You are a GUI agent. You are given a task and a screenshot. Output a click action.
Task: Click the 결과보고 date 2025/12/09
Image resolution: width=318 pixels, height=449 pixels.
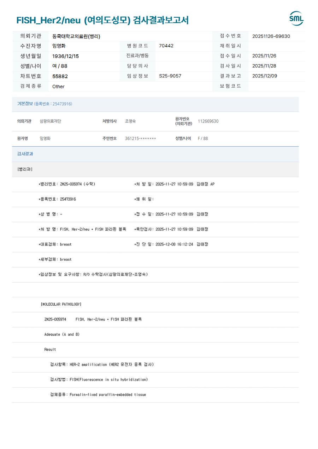pyautogui.click(x=265, y=76)
